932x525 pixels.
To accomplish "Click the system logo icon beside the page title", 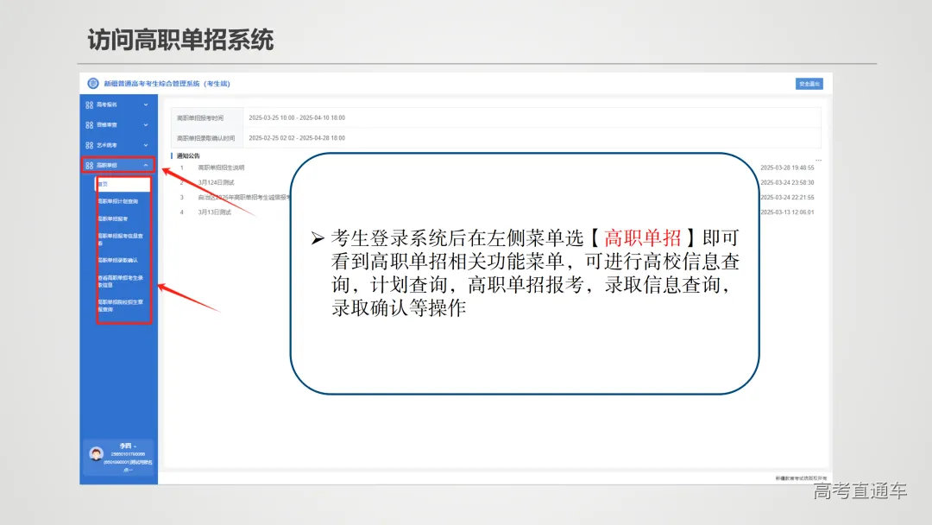I will click(x=92, y=83).
